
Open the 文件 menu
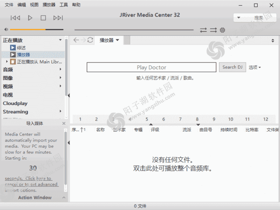click(x=9, y=5)
